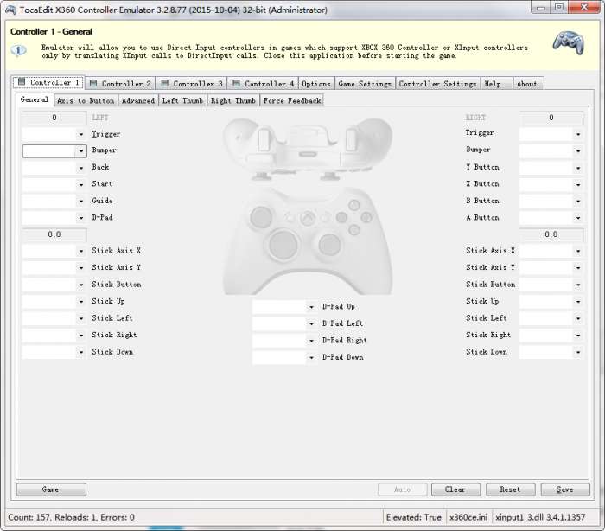Viewport: 605px width, 531px height.
Task: Open the A Button dropdown
Action: (x=577, y=218)
